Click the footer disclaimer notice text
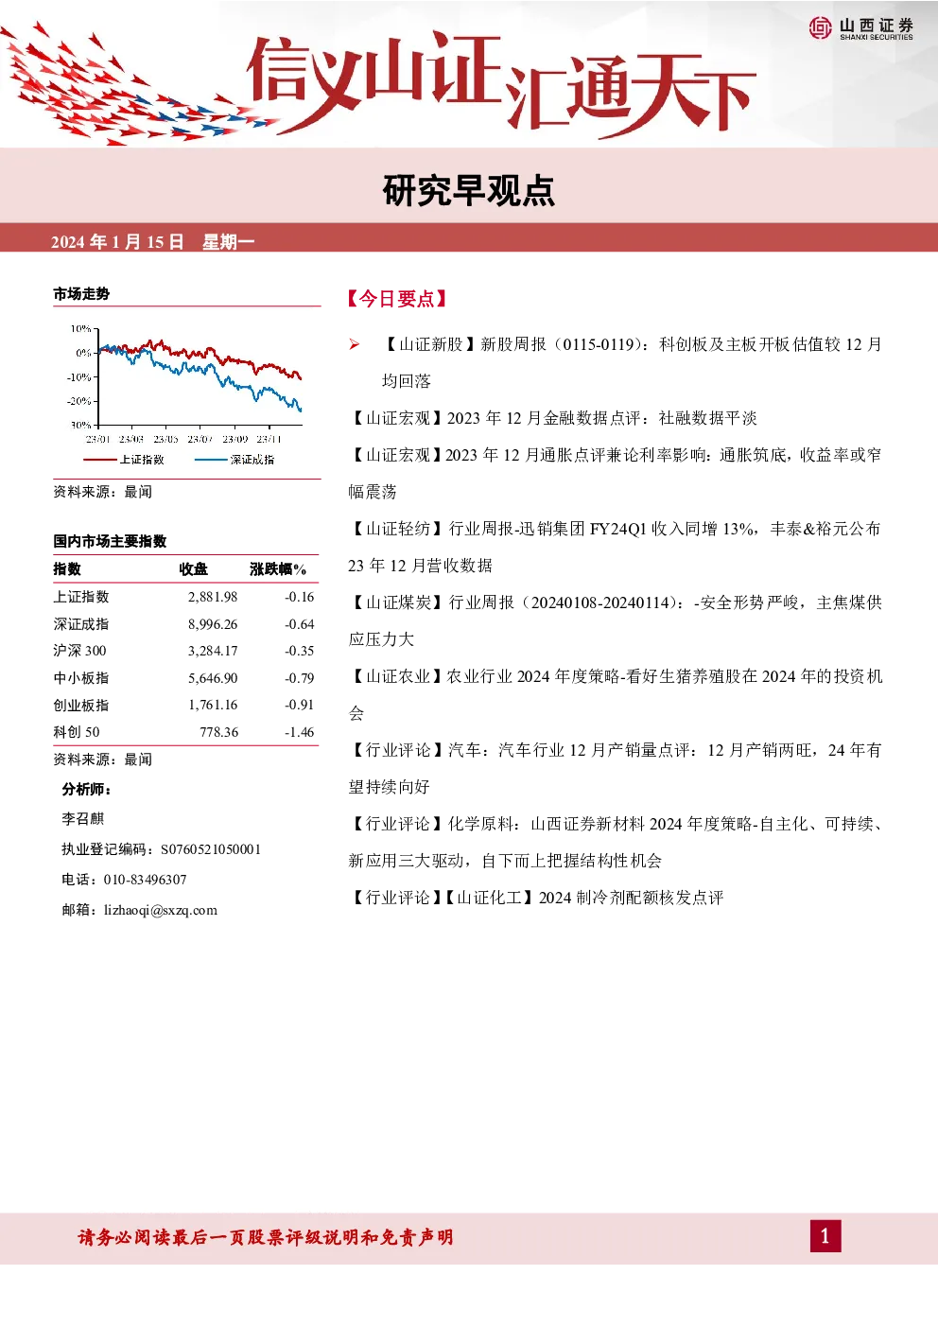This screenshot has width=938, height=1327. tap(266, 1237)
